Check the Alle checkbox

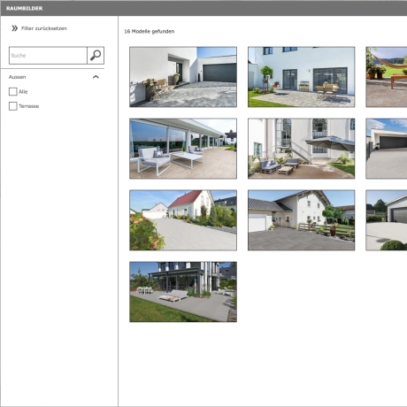pyautogui.click(x=13, y=92)
